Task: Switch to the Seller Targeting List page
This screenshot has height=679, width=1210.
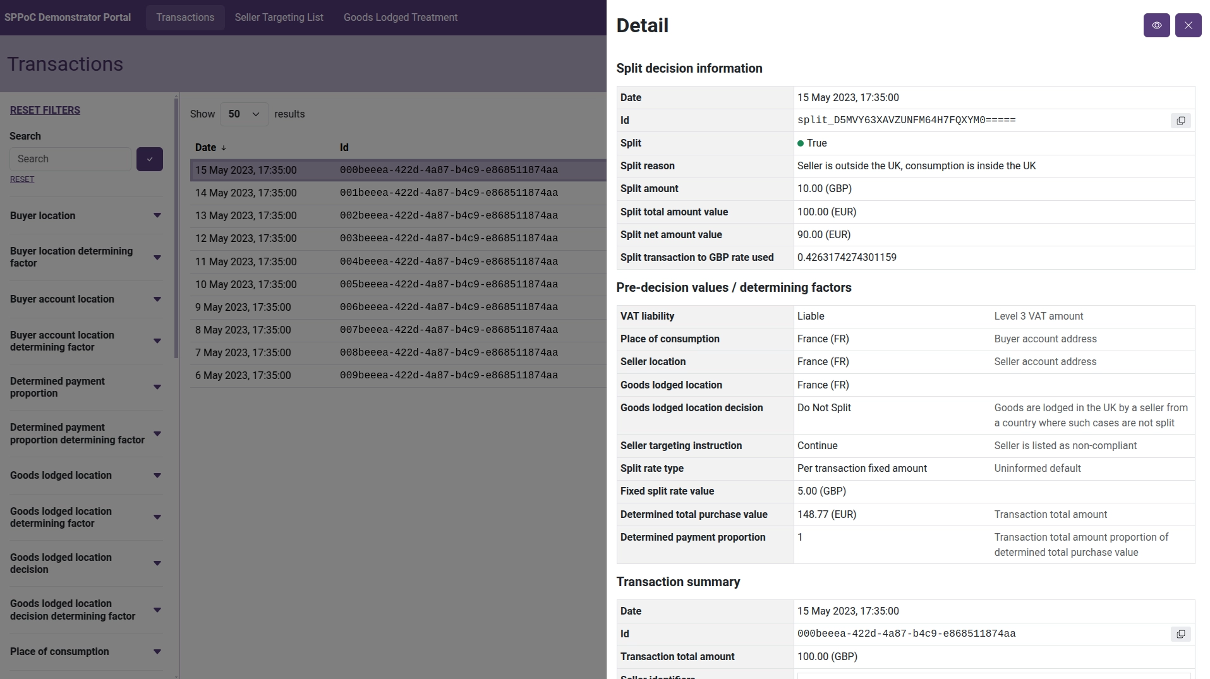Action: coord(279,17)
